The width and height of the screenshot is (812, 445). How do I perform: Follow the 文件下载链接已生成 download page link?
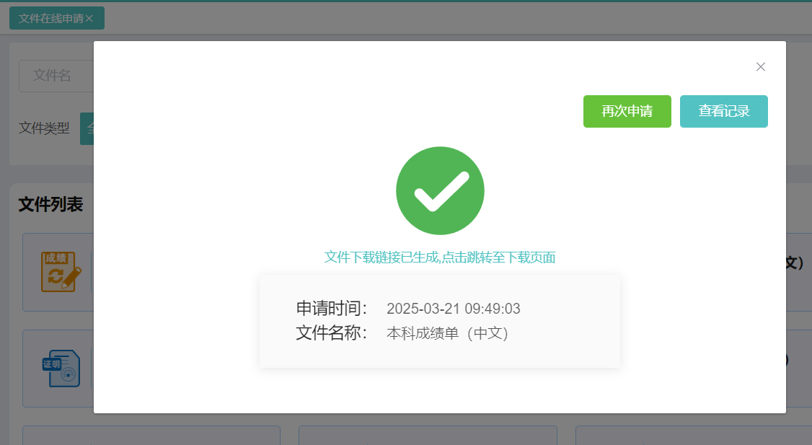(x=440, y=257)
